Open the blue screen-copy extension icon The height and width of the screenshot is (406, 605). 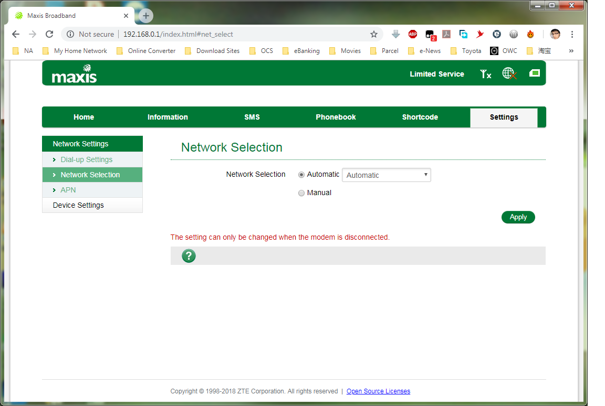463,34
